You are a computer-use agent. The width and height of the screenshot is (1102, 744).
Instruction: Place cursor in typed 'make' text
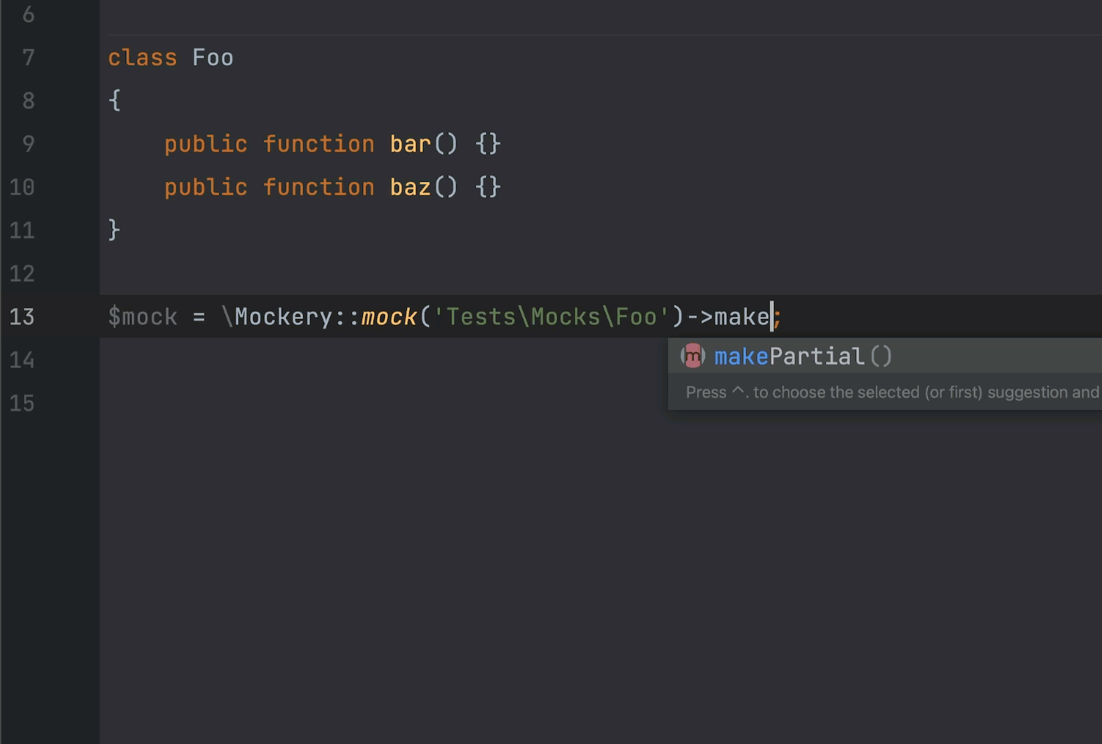[742, 317]
